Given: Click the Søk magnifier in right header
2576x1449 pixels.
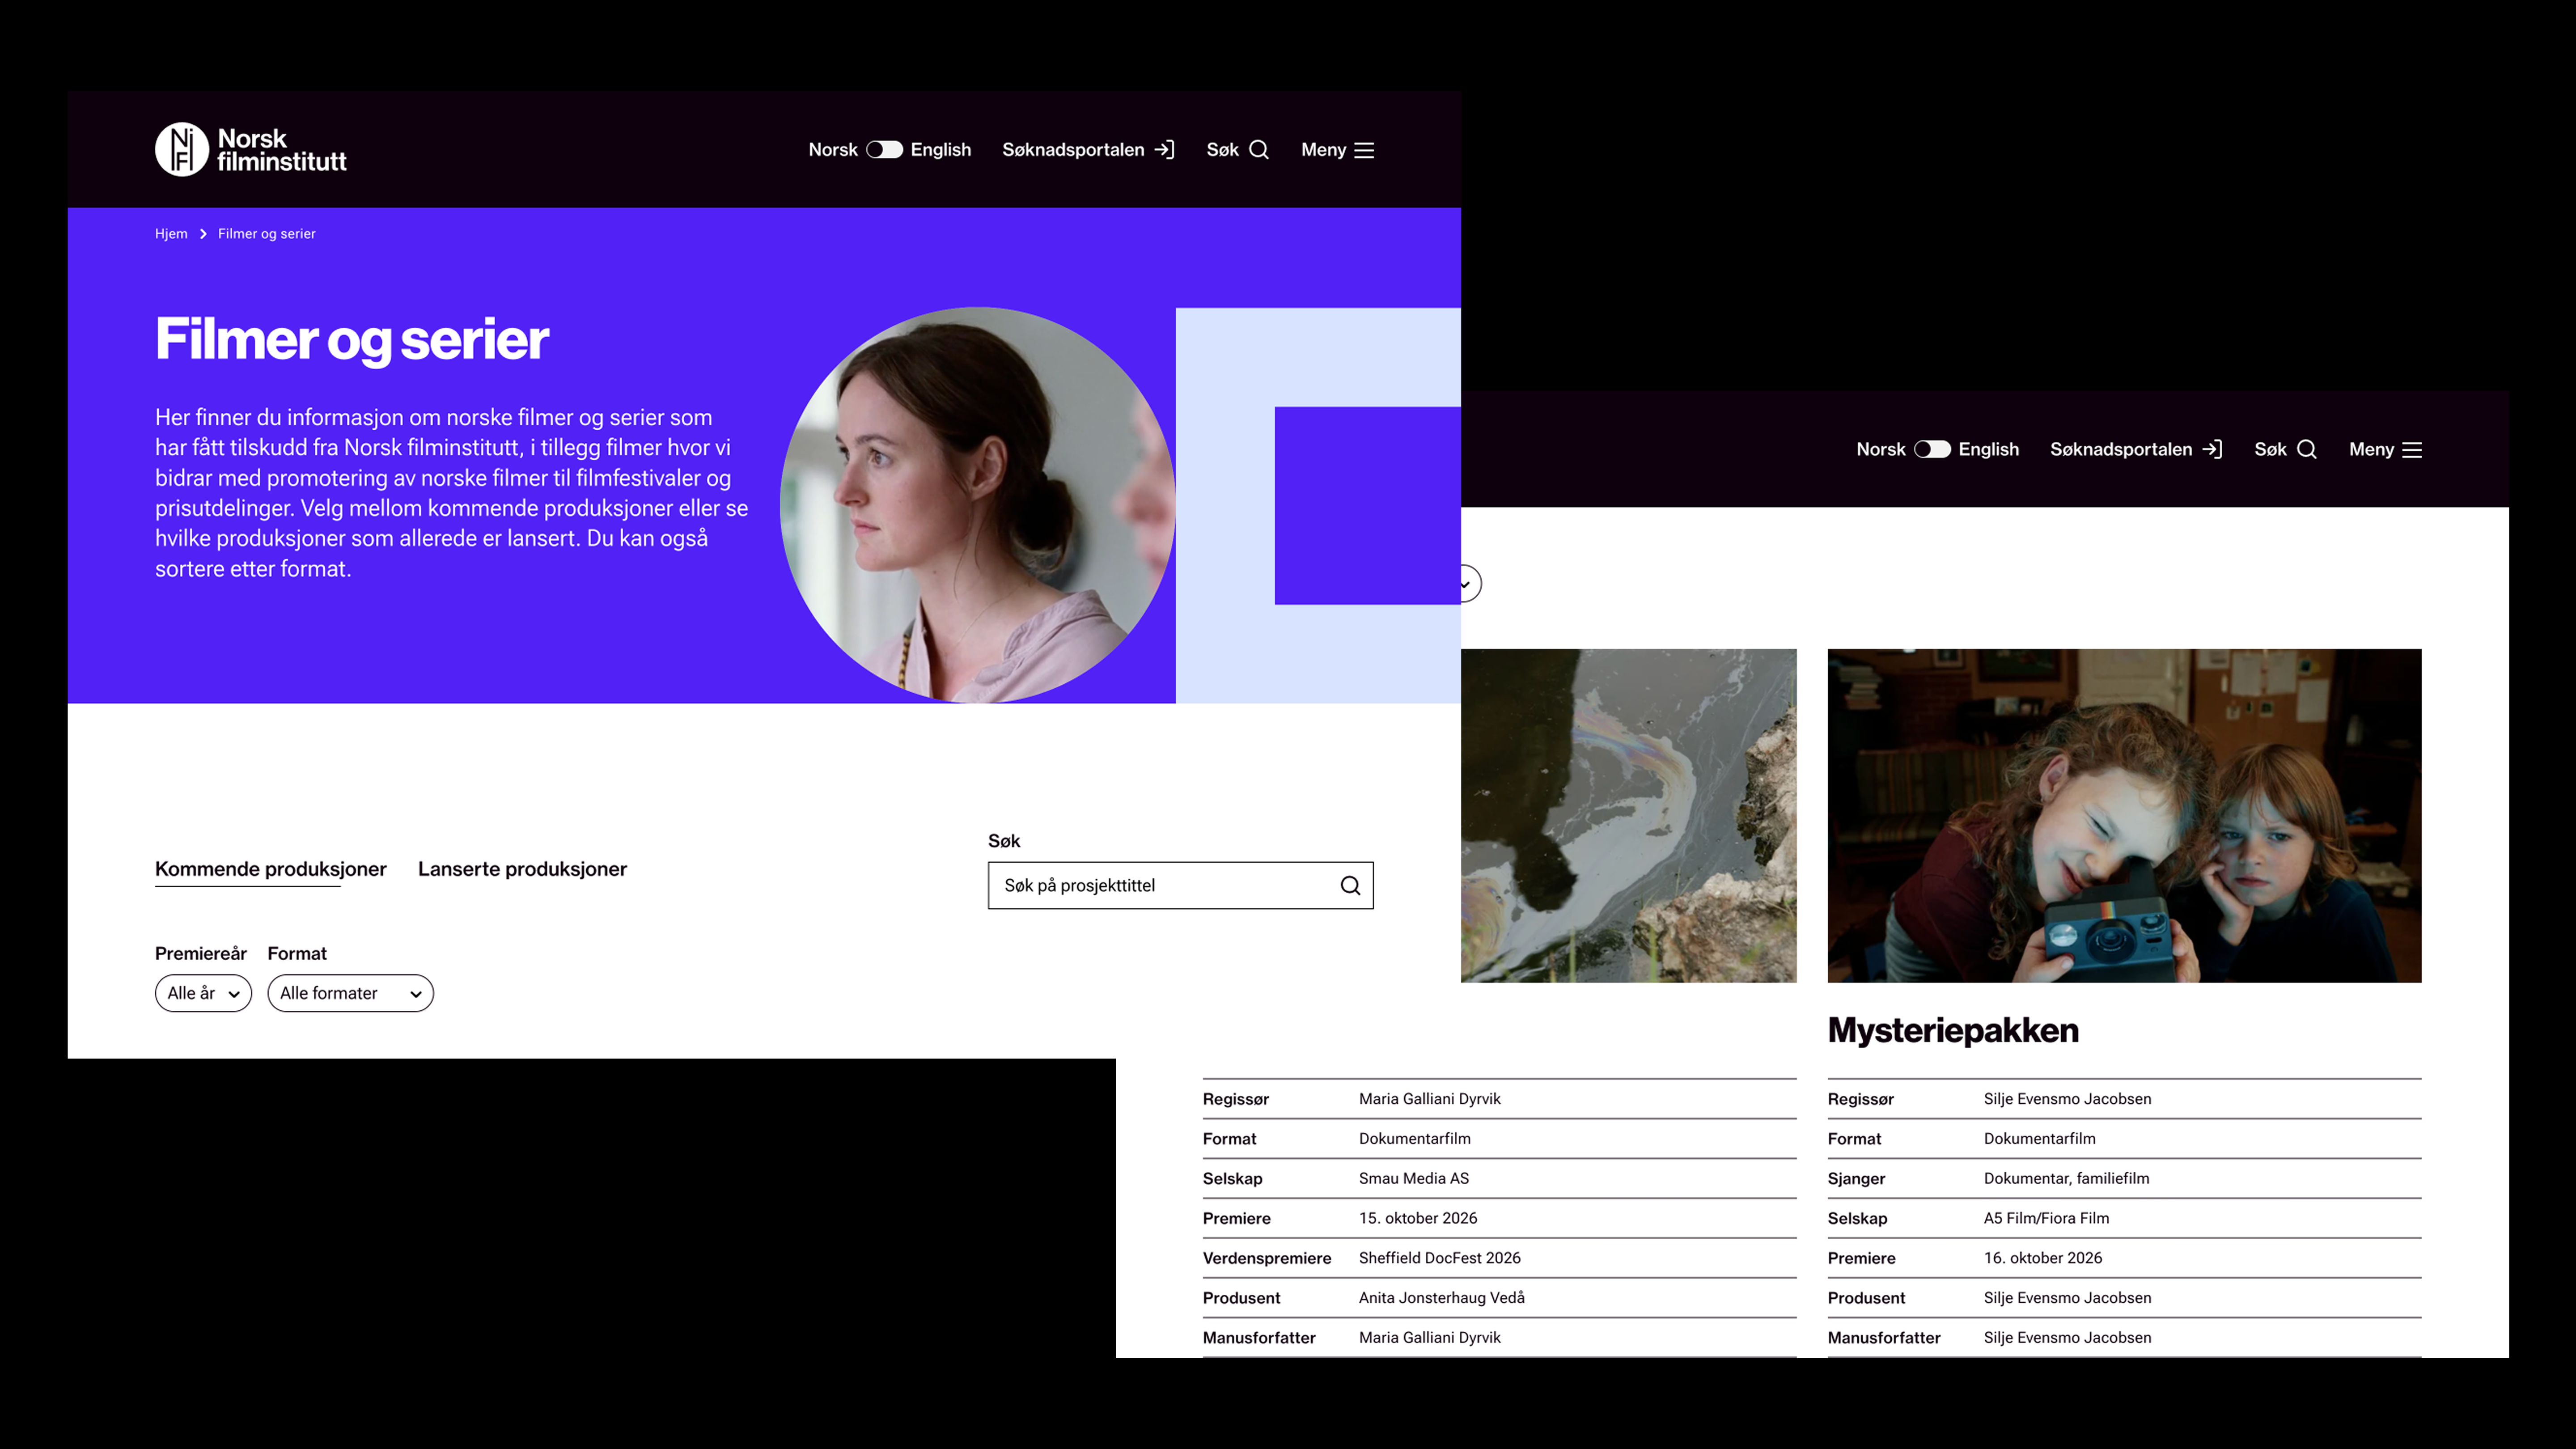Looking at the screenshot, I should pyautogui.click(x=2307, y=450).
